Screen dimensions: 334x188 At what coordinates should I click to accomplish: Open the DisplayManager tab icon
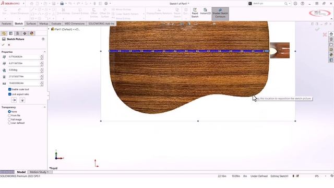coord(32,33)
